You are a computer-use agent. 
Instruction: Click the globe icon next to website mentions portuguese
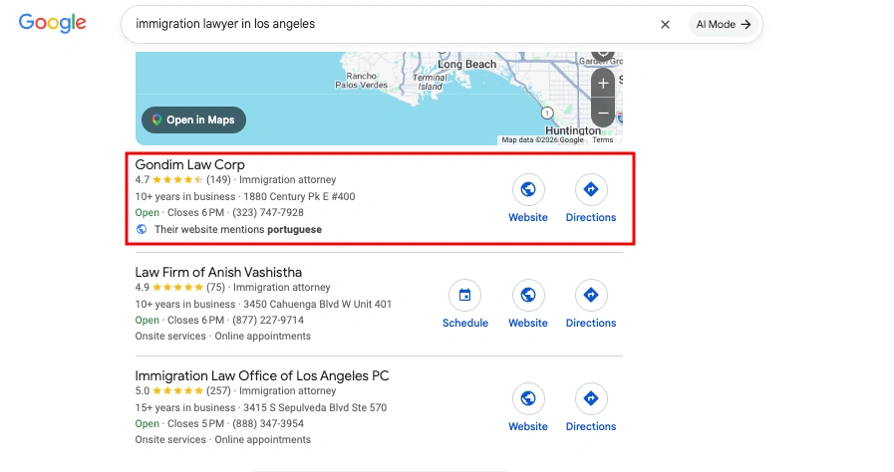[142, 229]
